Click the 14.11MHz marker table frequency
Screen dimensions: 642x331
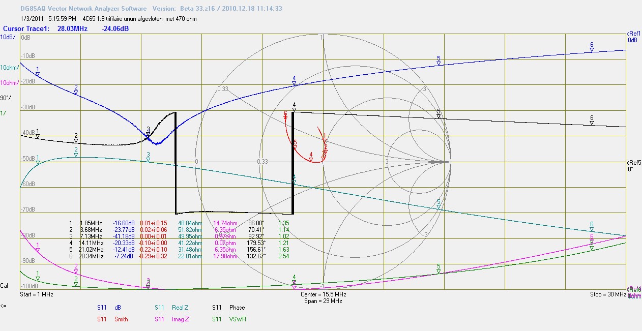click(90, 243)
